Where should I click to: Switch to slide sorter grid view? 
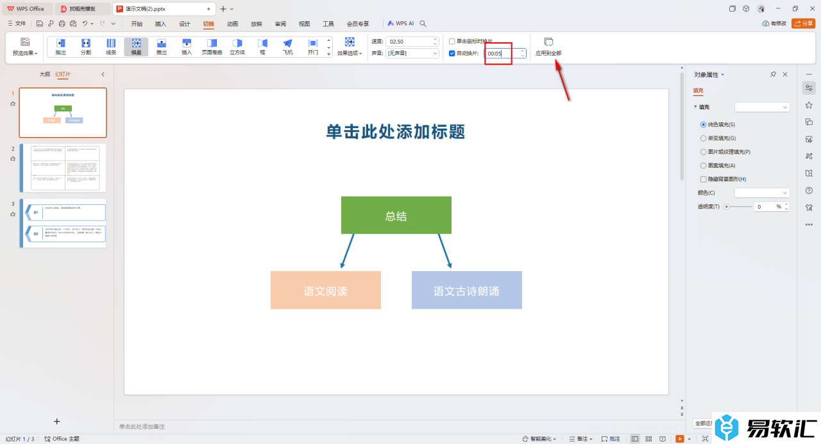(x=649, y=439)
